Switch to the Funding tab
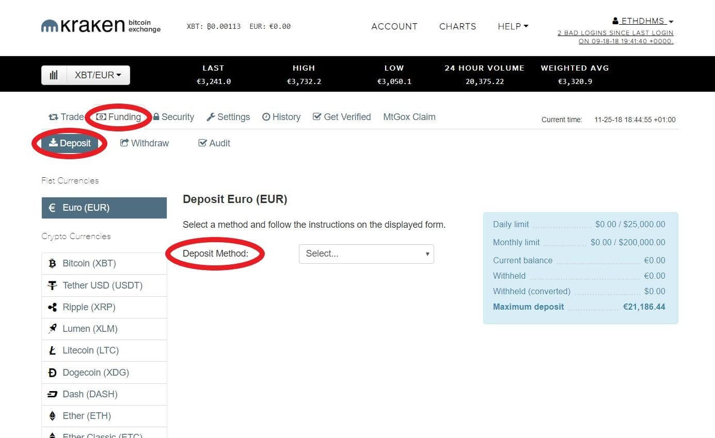Image resolution: width=715 pixels, height=438 pixels. pyautogui.click(x=119, y=117)
